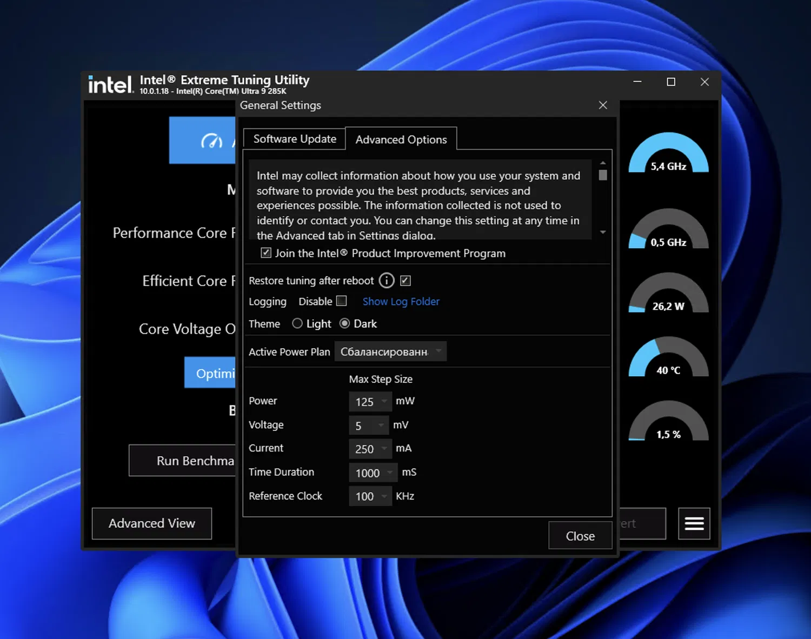Click the 40 °C temperature gauge
Viewport: 811px width, 639px height.
pyautogui.click(x=669, y=357)
